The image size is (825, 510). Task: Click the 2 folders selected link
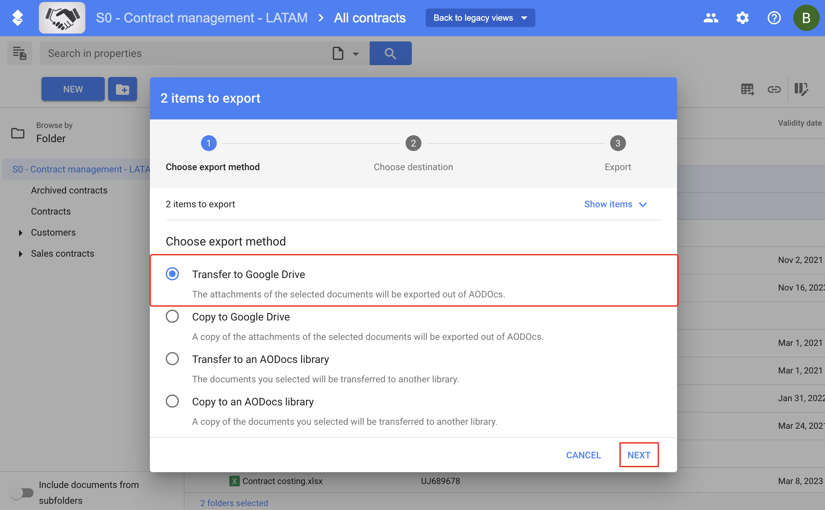click(234, 502)
